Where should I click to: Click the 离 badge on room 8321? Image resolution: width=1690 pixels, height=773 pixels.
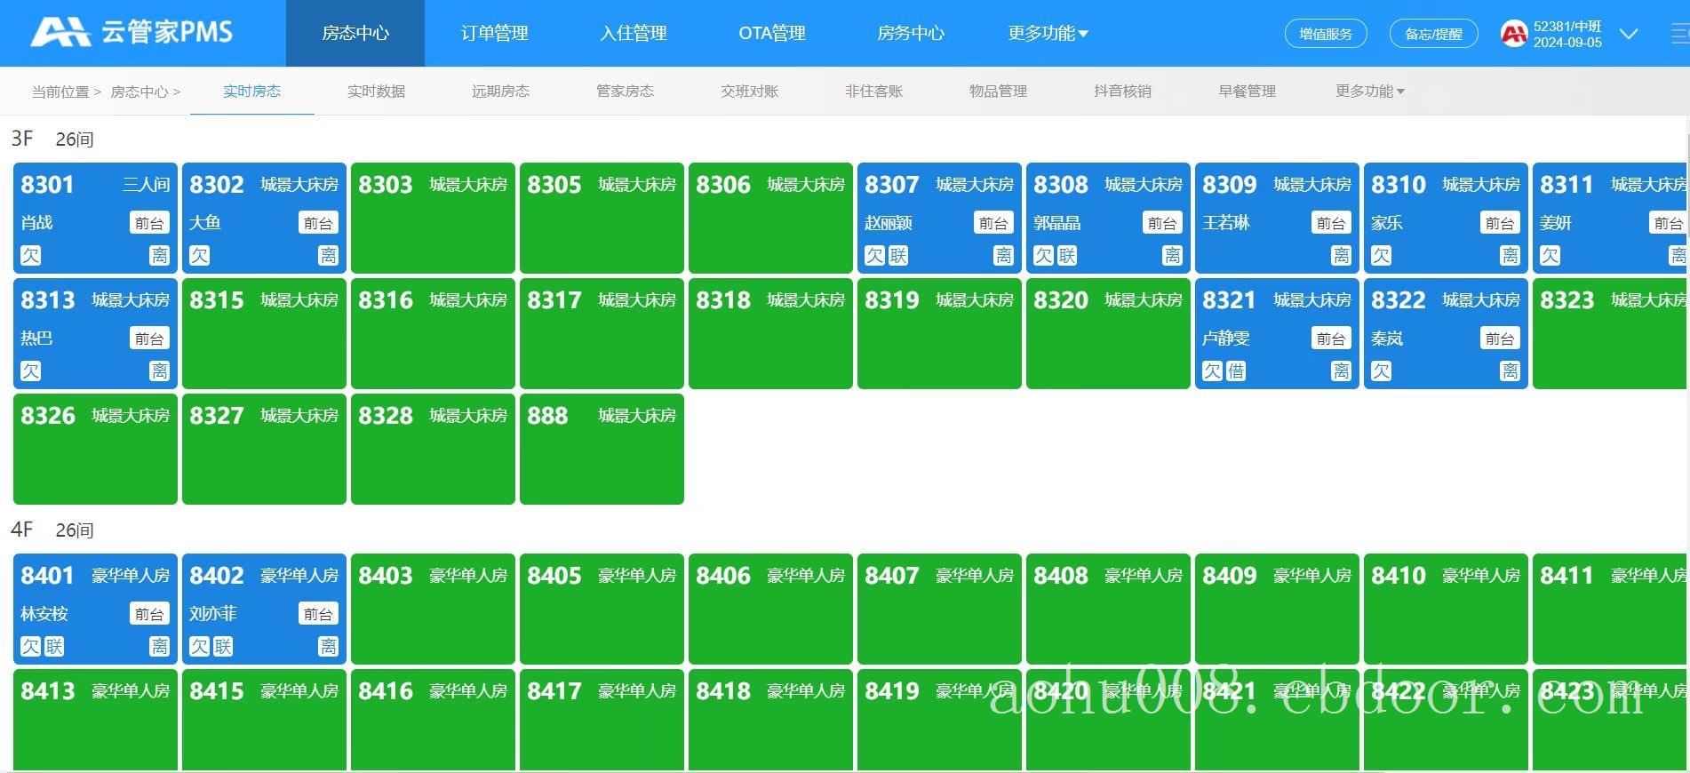[x=1341, y=371]
